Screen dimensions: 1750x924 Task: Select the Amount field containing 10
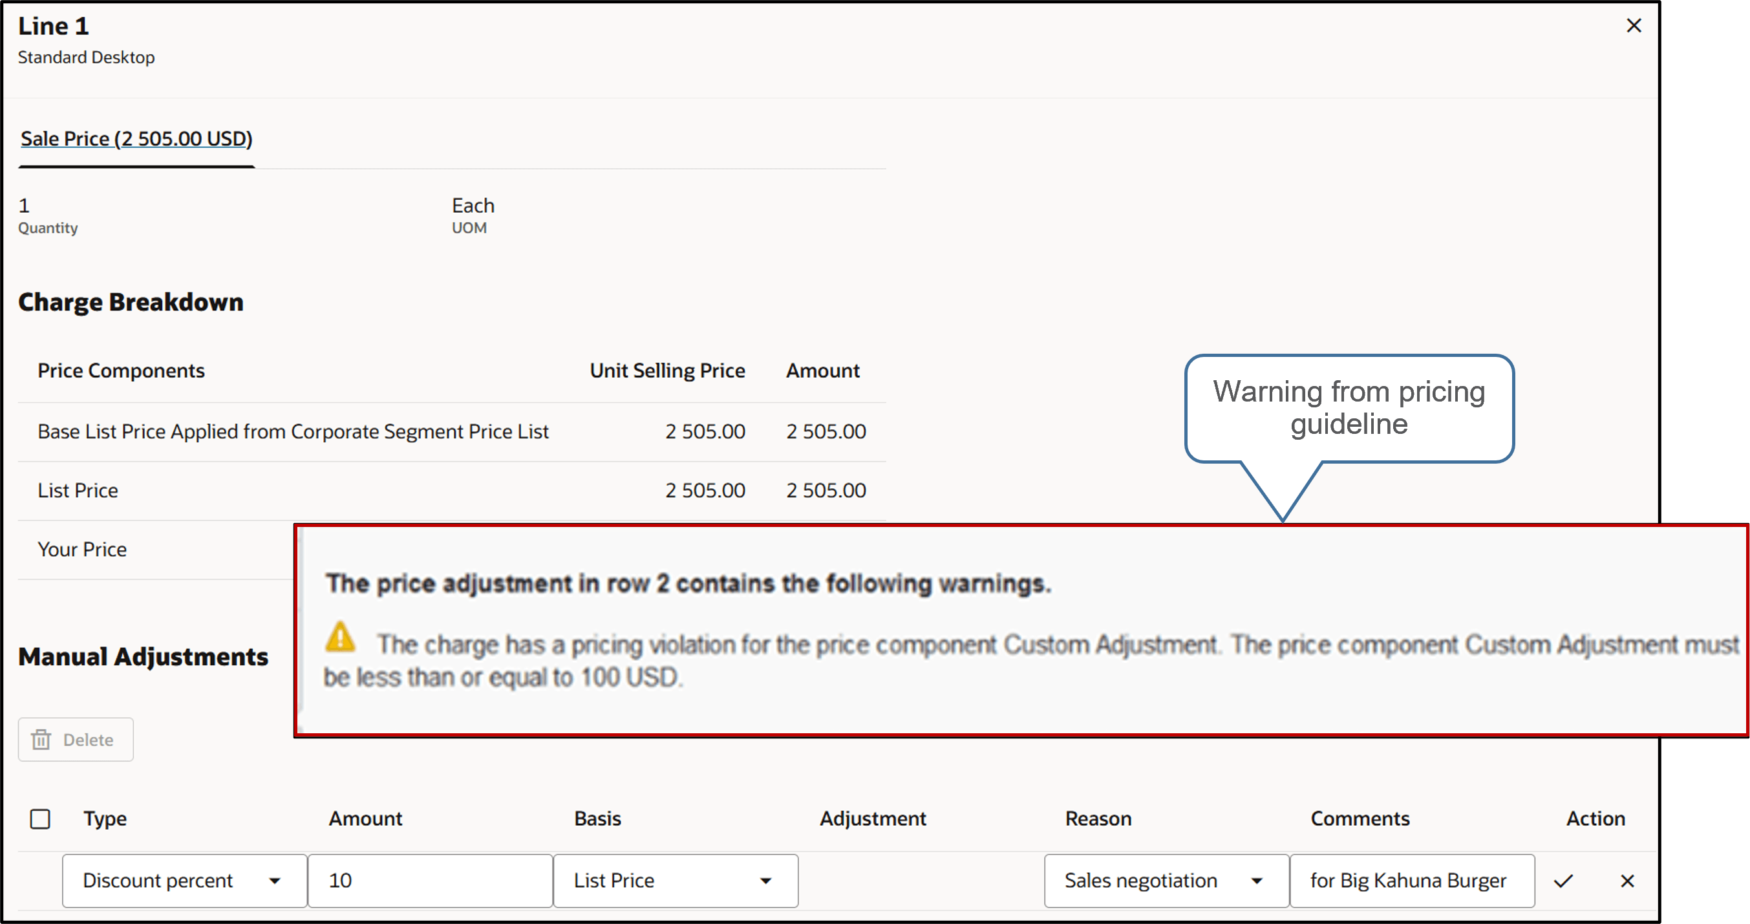coord(430,881)
